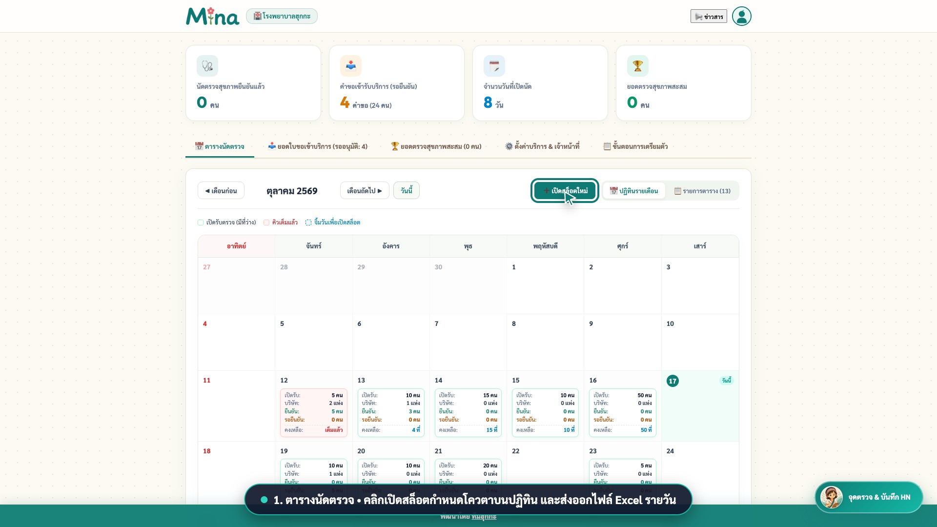Select today's date cell 17

tap(700, 406)
